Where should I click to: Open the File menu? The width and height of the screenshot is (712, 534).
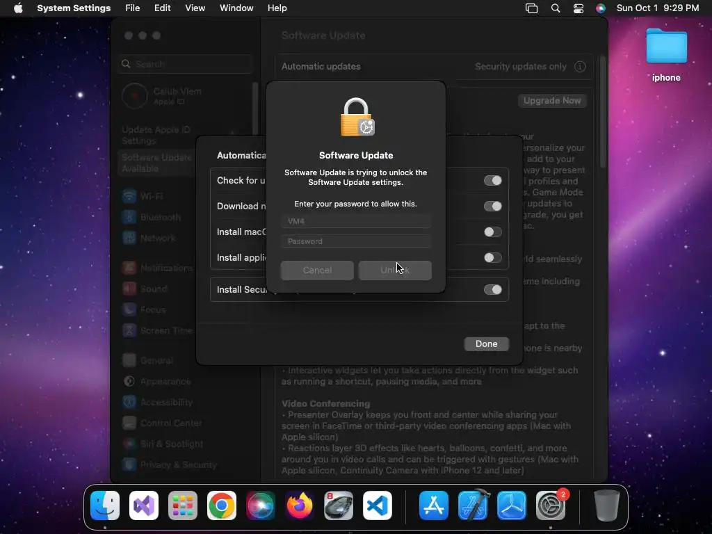133,8
